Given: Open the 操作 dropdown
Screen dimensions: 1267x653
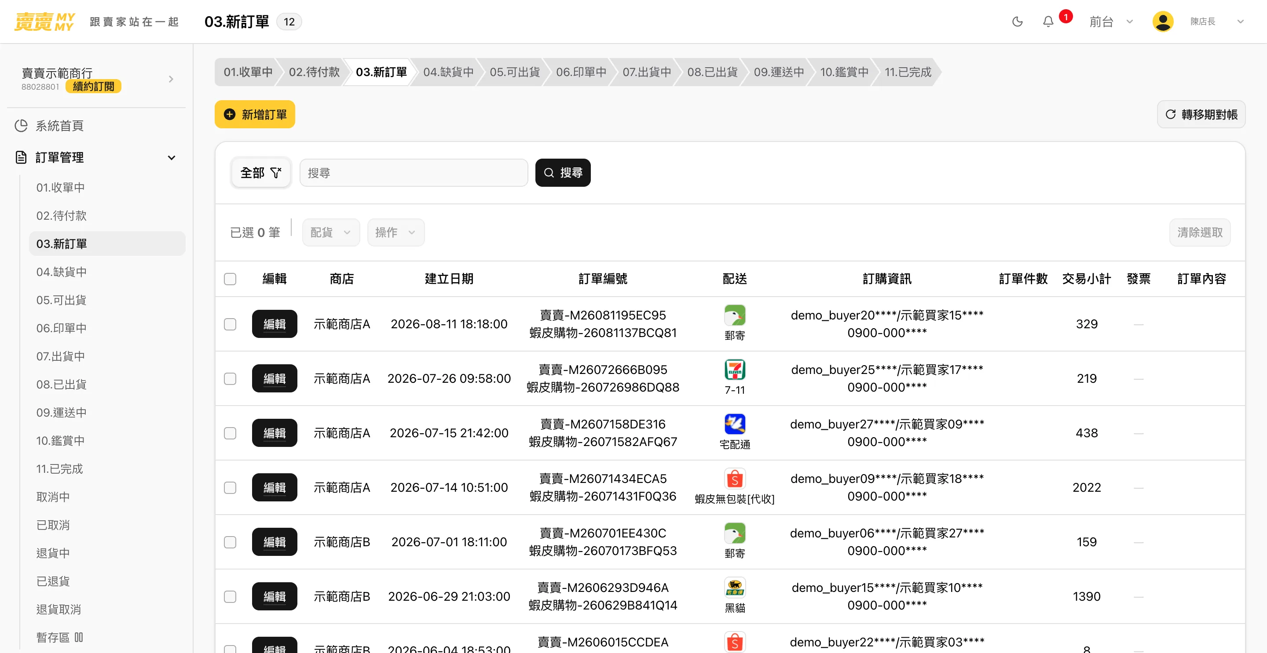Looking at the screenshot, I should 395,232.
